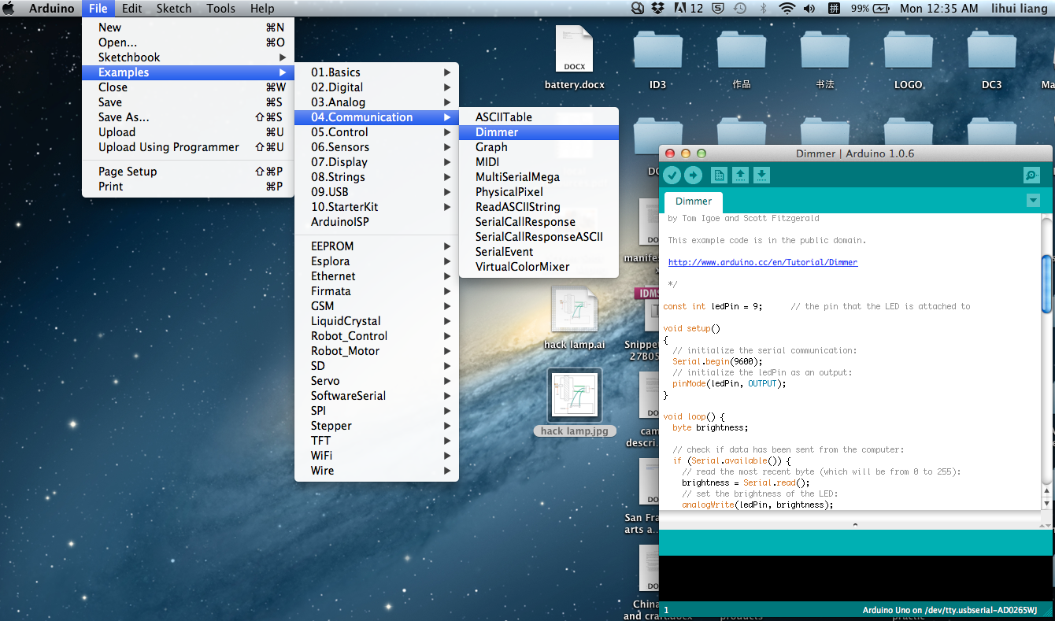Open the SerialEvent example

point(539,252)
